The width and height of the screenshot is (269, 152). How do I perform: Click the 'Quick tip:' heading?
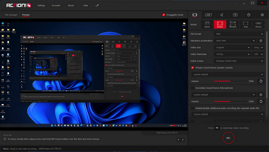click(x=7, y=135)
